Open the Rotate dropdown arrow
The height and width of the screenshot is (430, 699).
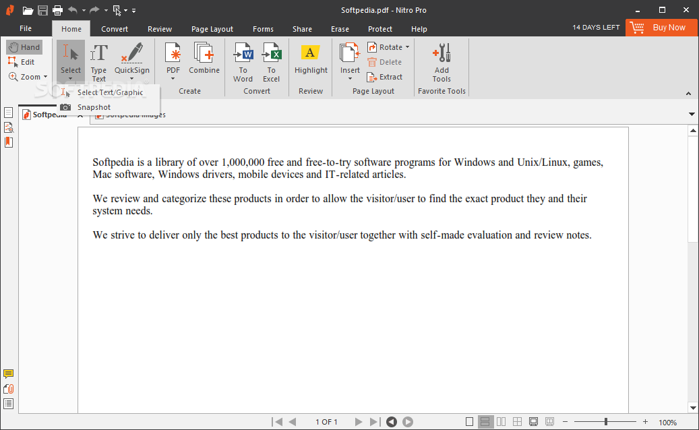[x=408, y=47]
